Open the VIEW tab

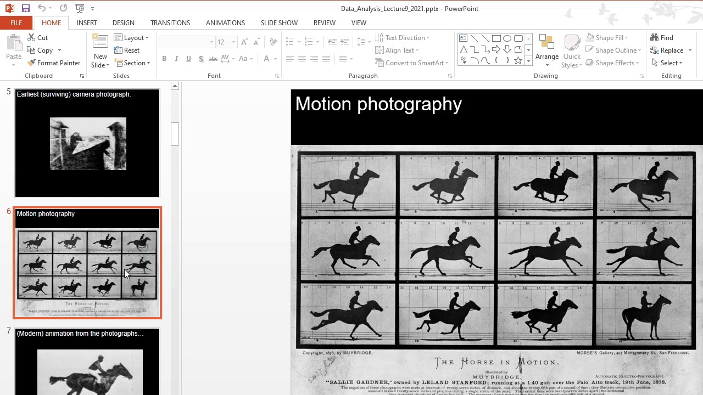click(x=359, y=22)
